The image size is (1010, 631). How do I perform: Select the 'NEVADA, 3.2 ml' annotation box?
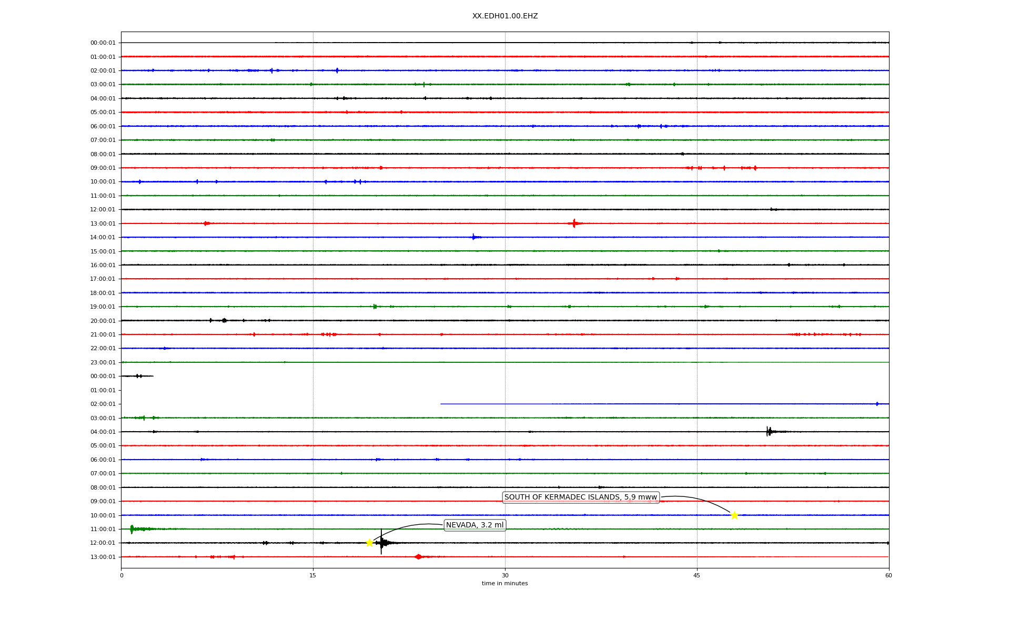474,525
